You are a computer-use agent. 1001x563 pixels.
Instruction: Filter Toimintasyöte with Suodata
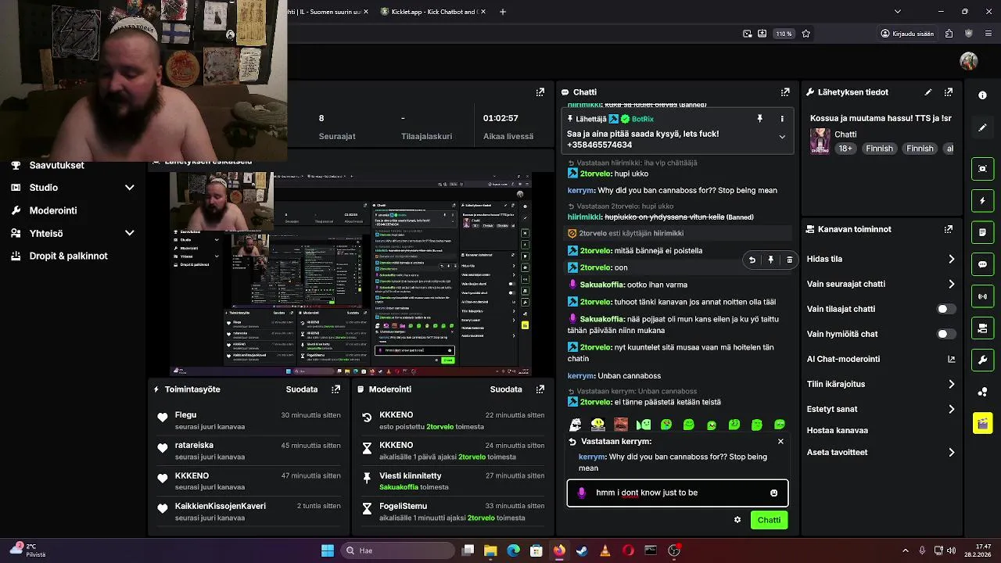pyautogui.click(x=302, y=389)
